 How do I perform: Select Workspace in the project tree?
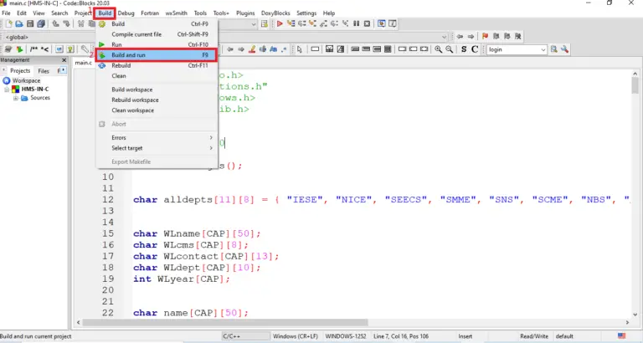tap(25, 80)
